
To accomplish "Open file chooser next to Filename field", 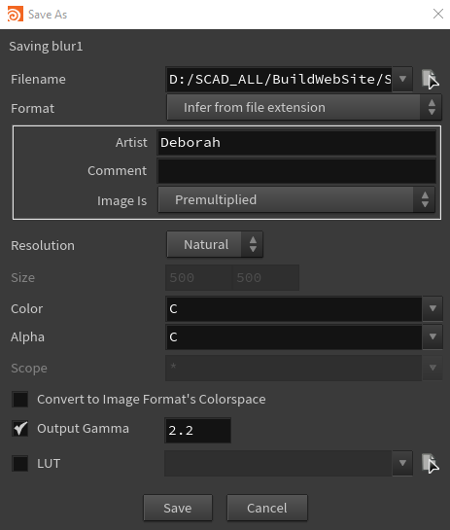I will [430, 79].
